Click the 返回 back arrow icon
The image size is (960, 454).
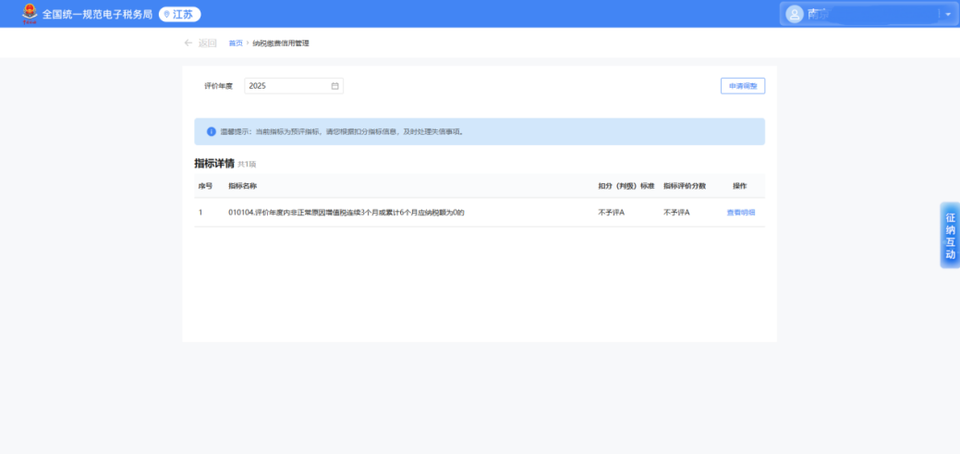(x=188, y=43)
